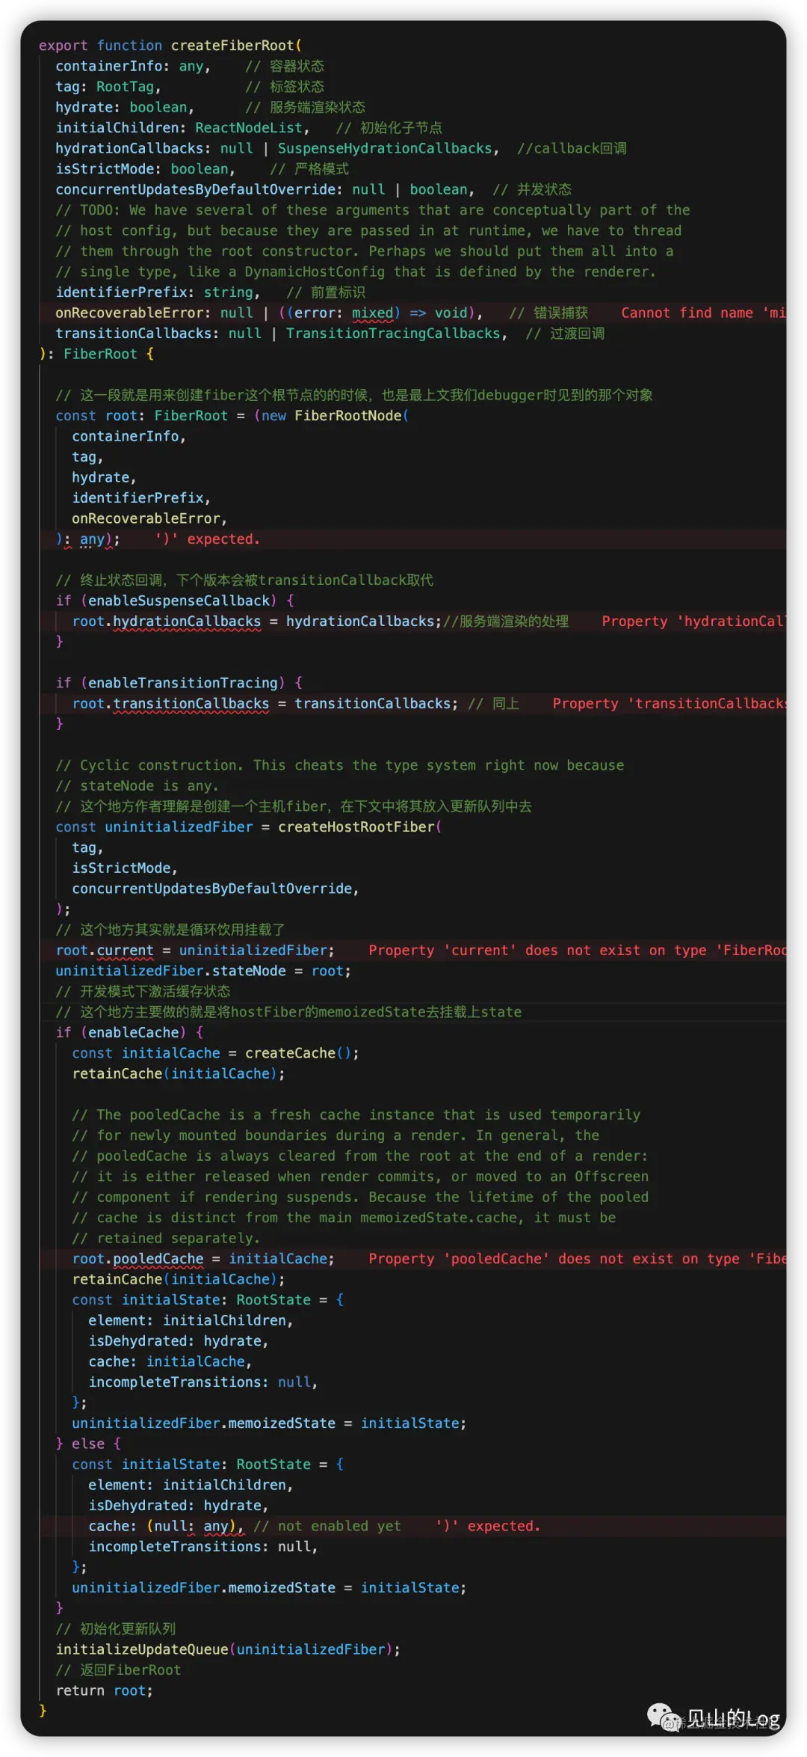Click 'new FiberRootNode(' constructor call
Image resolution: width=807 pixels, height=1757 pixels.
[x=335, y=416]
